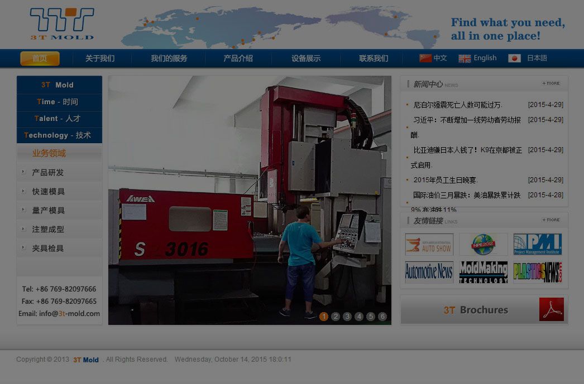Go to slide 4 of slideshow
This screenshot has width=584, height=384.
tap(359, 317)
